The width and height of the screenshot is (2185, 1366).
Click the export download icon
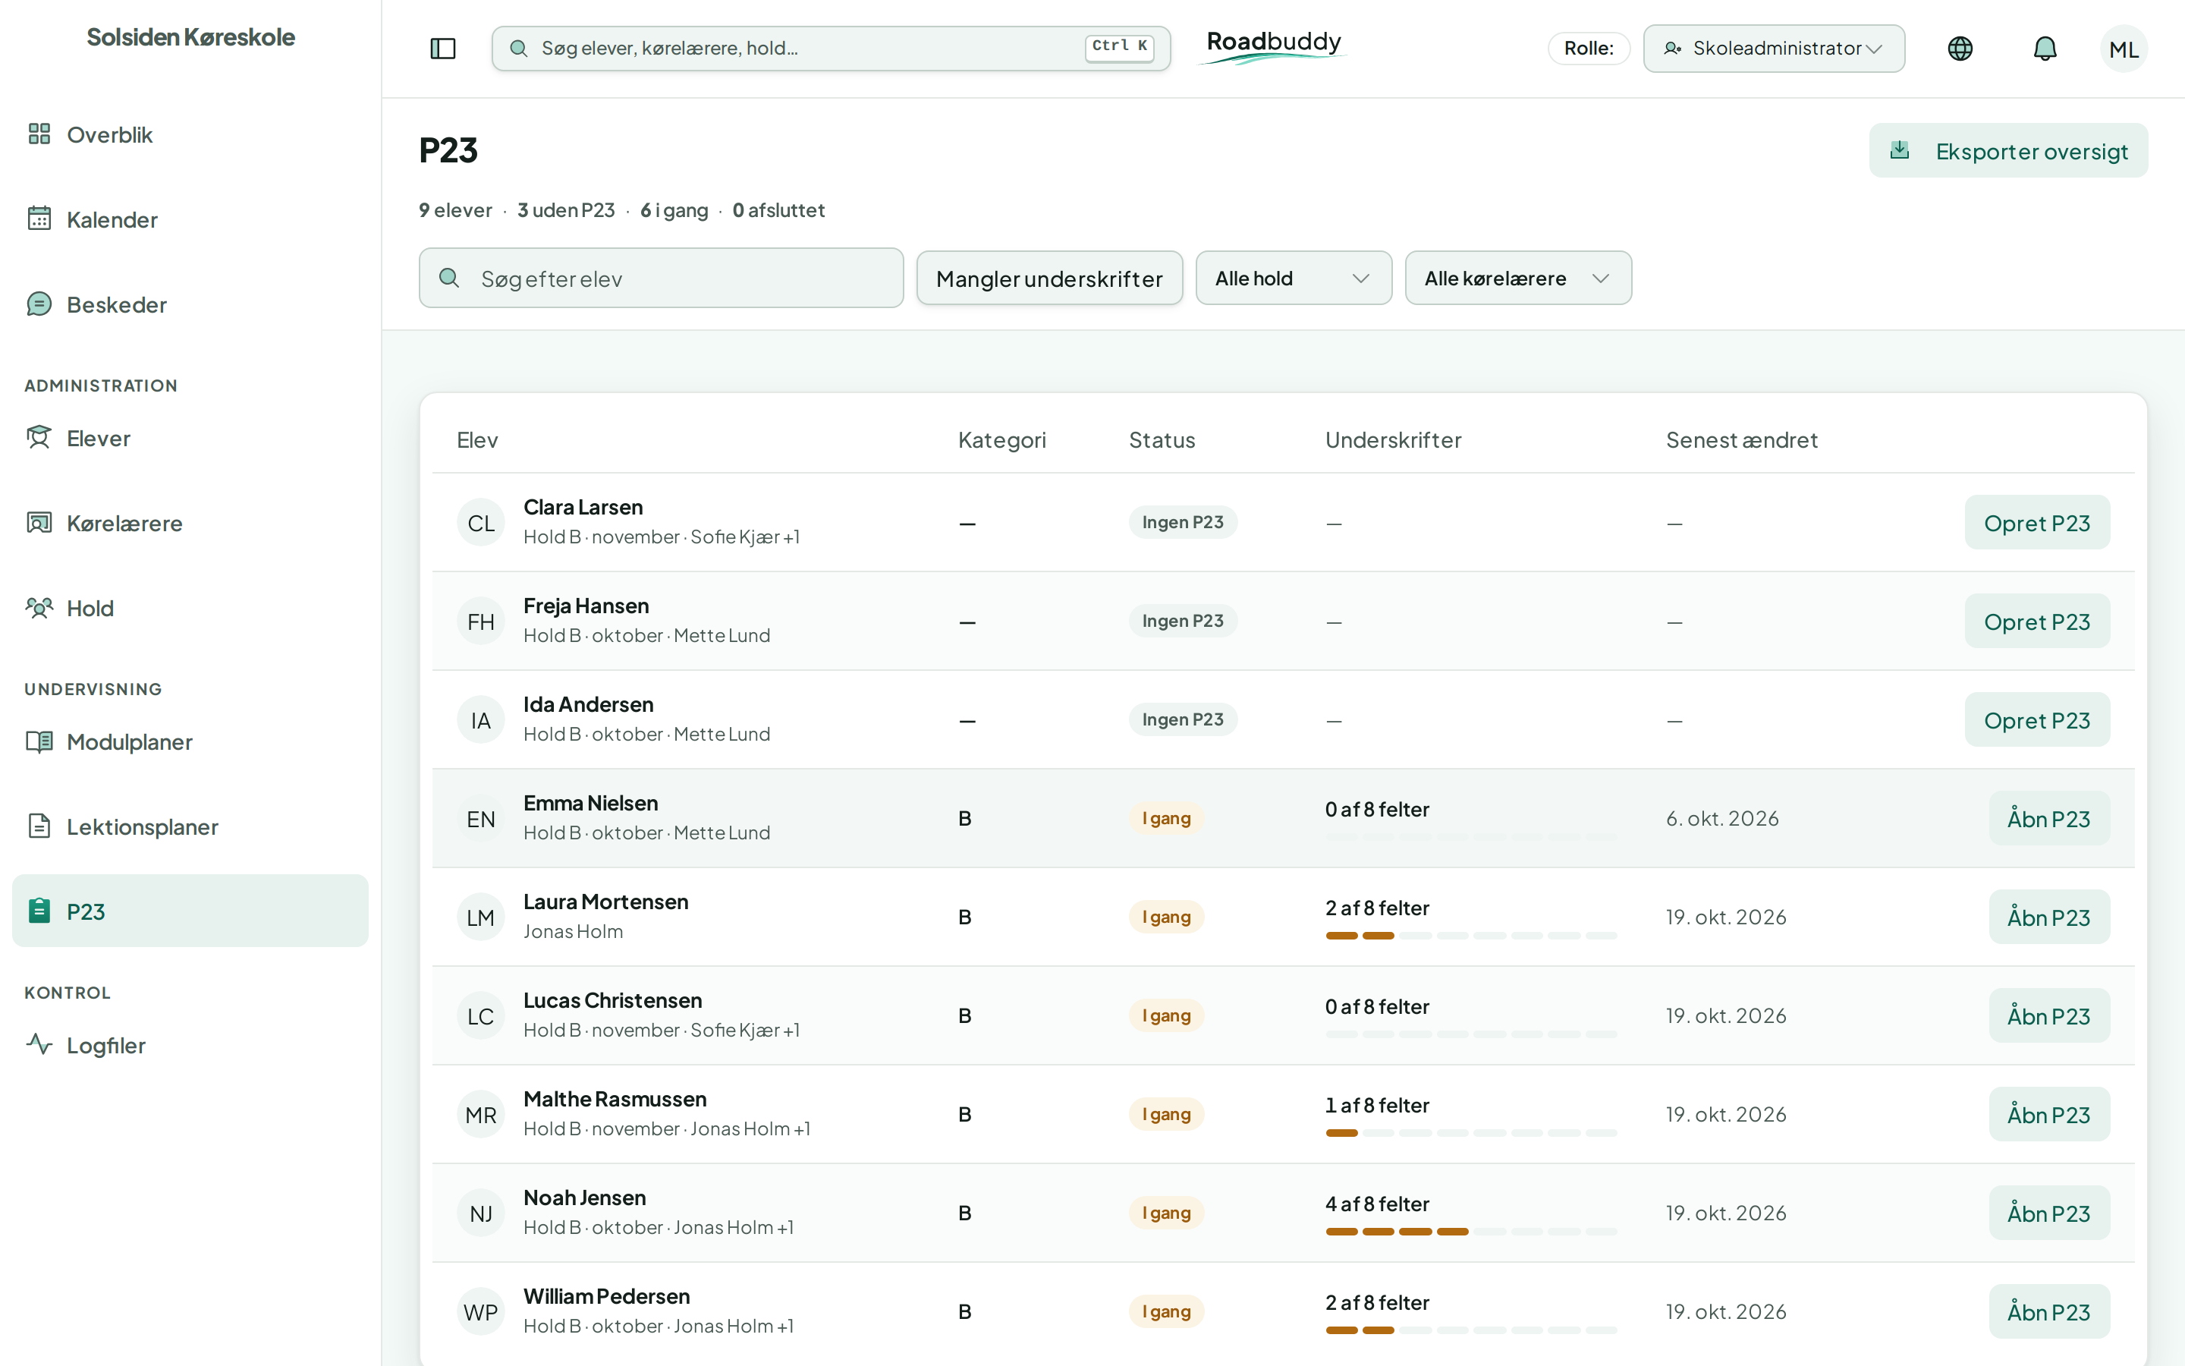pos(1900,150)
